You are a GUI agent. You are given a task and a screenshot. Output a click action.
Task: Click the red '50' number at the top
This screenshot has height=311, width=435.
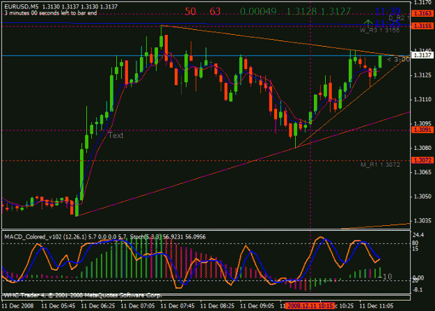(190, 11)
